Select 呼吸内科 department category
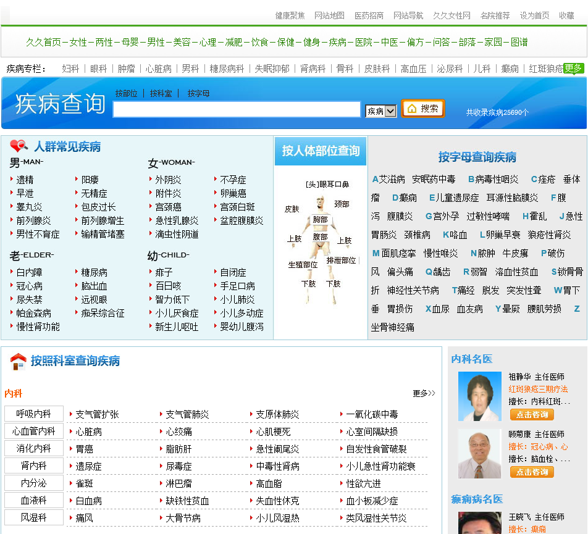Viewport: 588px width, 534px height. pos(34,414)
